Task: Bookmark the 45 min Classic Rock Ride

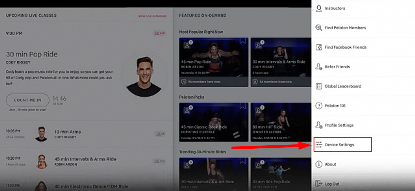Action: point(243,106)
